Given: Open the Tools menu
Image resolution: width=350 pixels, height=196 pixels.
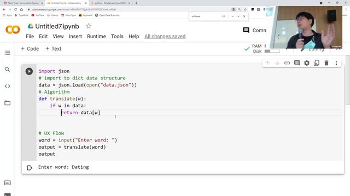Looking at the screenshot, I should [x=117, y=36].
